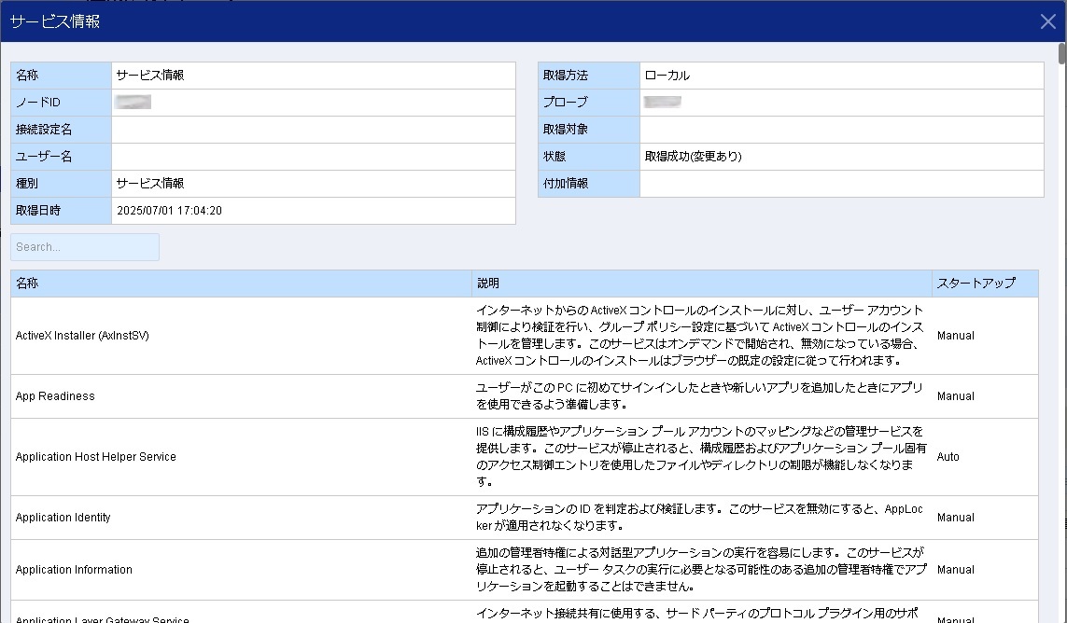Select Application Information service name
Image resolution: width=1067 pixels, height=623 pixels.
pos(74,569)
